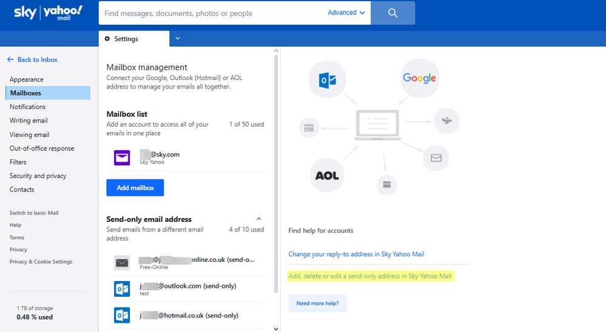606x332 pixels.
Task: Open the dropdown chevron next to Settings tab
Action: 178,38
